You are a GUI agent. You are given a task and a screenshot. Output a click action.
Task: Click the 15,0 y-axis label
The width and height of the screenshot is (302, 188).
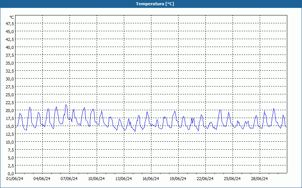(10, 126)
